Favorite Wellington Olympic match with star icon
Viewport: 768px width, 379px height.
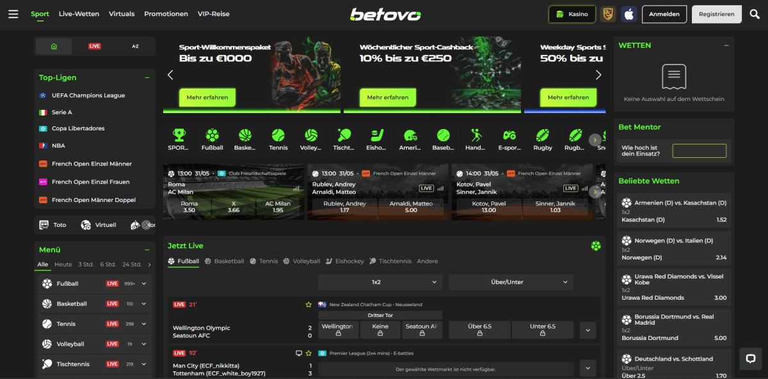[308, 305]
